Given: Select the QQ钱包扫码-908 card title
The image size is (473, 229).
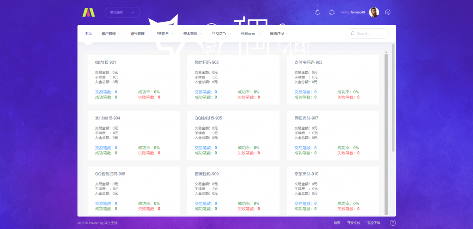Looking at the screenshot, I should click(x=110, y=174).
